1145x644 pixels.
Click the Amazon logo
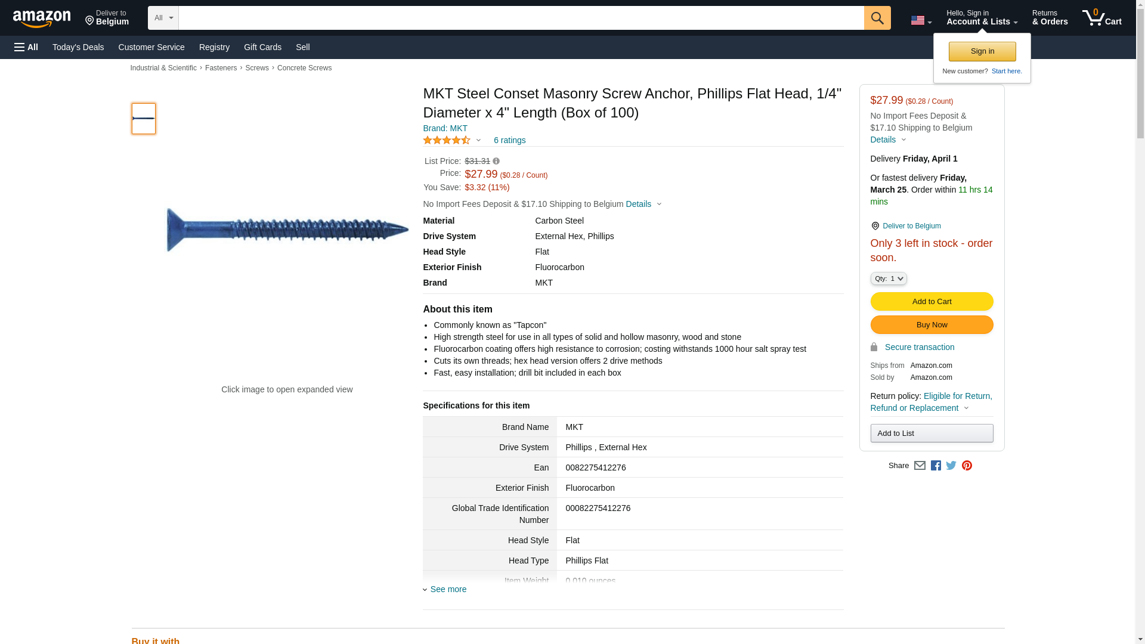42,18
